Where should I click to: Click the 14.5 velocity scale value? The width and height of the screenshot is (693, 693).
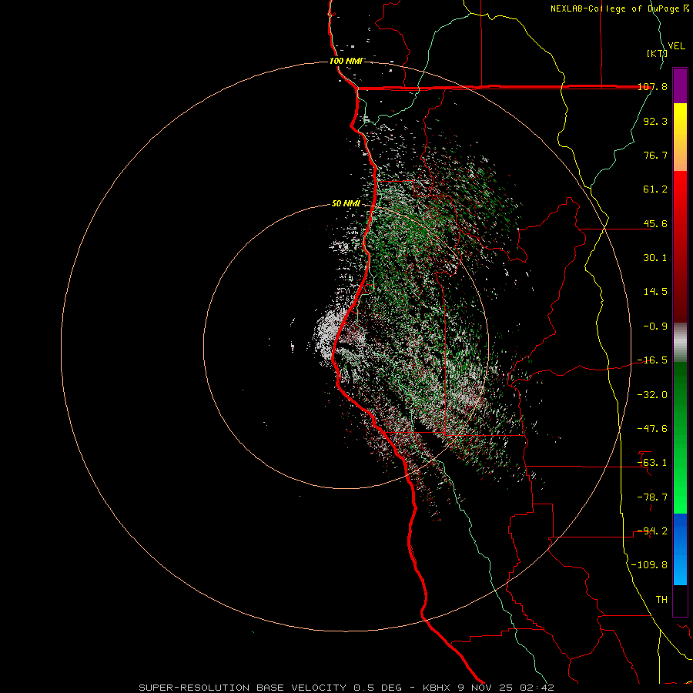[x=655, y=292]
